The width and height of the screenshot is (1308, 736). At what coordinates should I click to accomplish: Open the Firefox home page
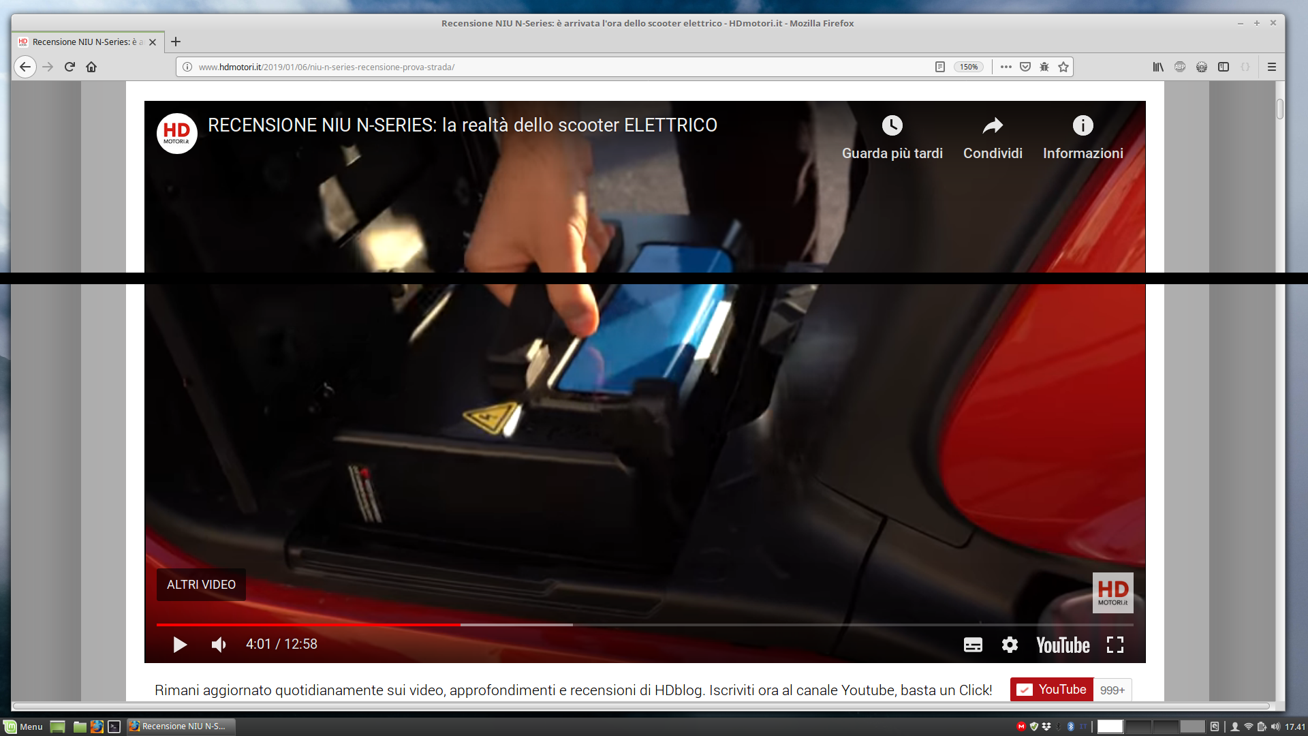[x=91, y=67]
